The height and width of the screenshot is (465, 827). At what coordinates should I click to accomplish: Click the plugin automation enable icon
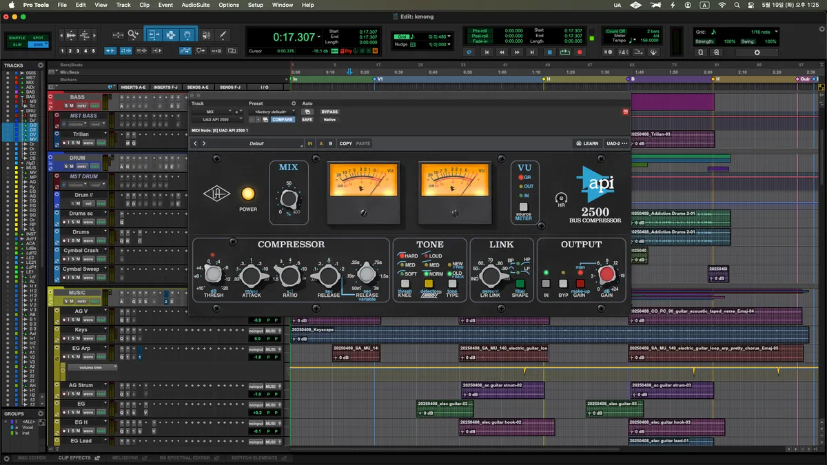click(x=307, y=112)
